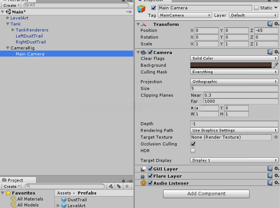Open Camera component help book icon
This screenshot has width=280, height=208.
[270, 52]
